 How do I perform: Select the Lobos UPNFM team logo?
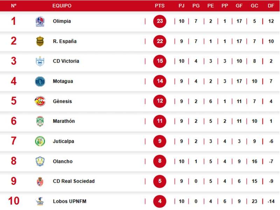pyautogui.click(x=40, y=201)
